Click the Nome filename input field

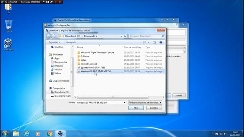(x=100, y=103)
